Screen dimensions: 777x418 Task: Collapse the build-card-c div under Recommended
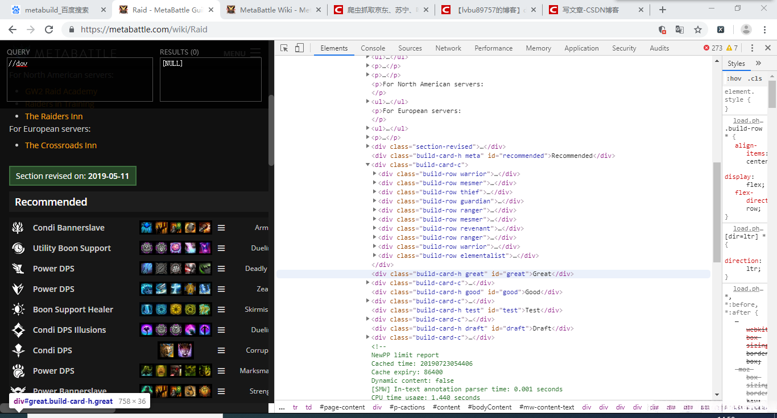point(368,165)
